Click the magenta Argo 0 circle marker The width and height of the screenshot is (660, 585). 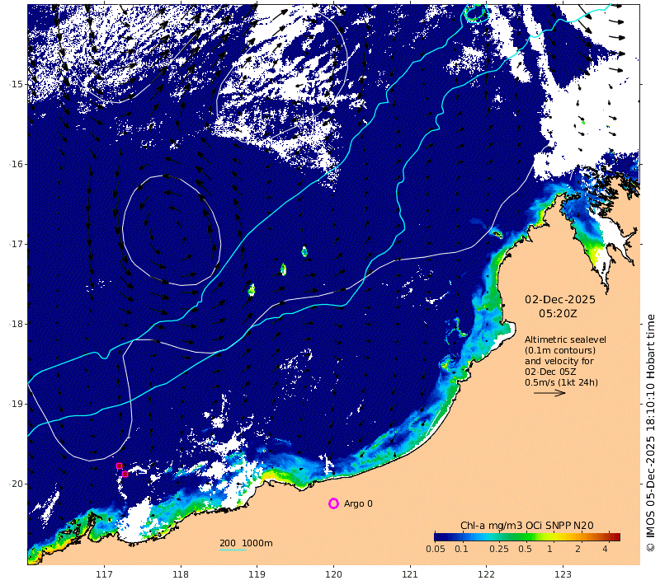333,503
